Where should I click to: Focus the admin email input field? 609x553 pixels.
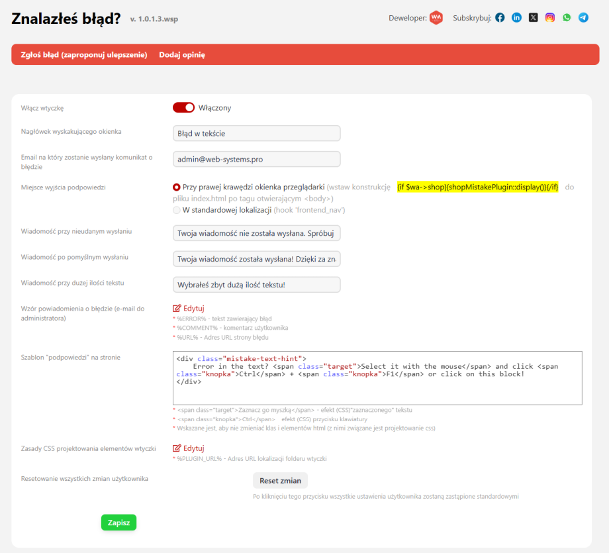pyautogui.click(x=256, y=160)
